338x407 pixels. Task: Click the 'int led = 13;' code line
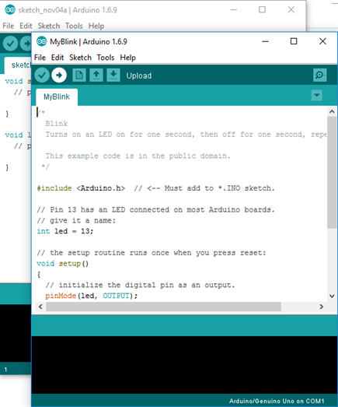64,231
